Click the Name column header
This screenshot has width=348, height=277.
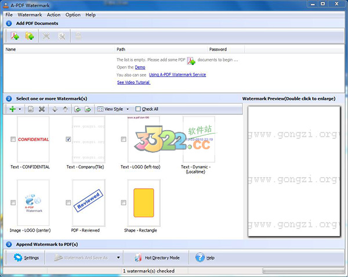(x=59, y=49)
